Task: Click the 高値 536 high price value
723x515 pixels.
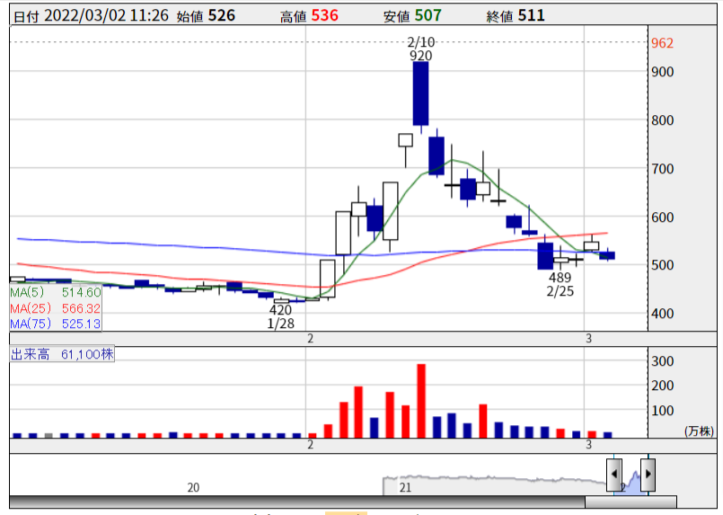Action: coord(309,15)
